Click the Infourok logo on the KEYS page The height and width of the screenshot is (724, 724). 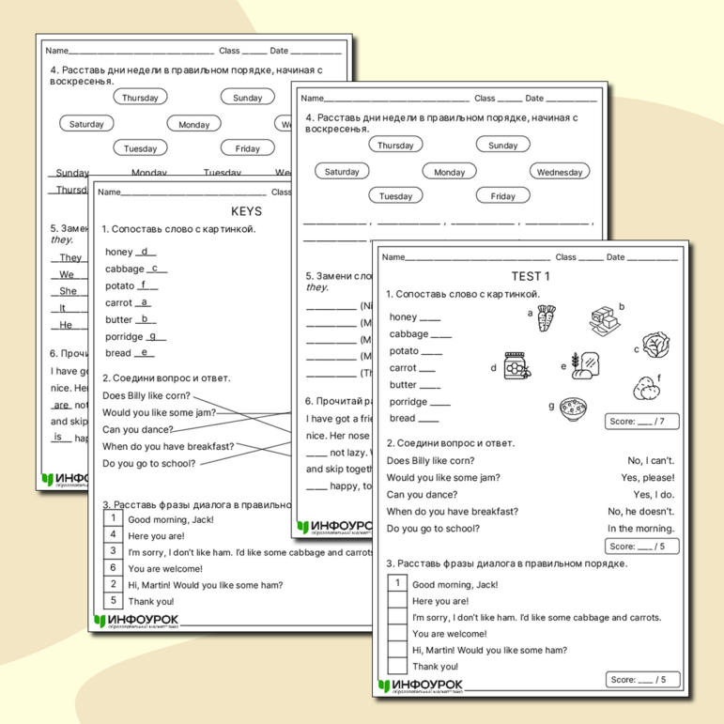tap(136, 621)
